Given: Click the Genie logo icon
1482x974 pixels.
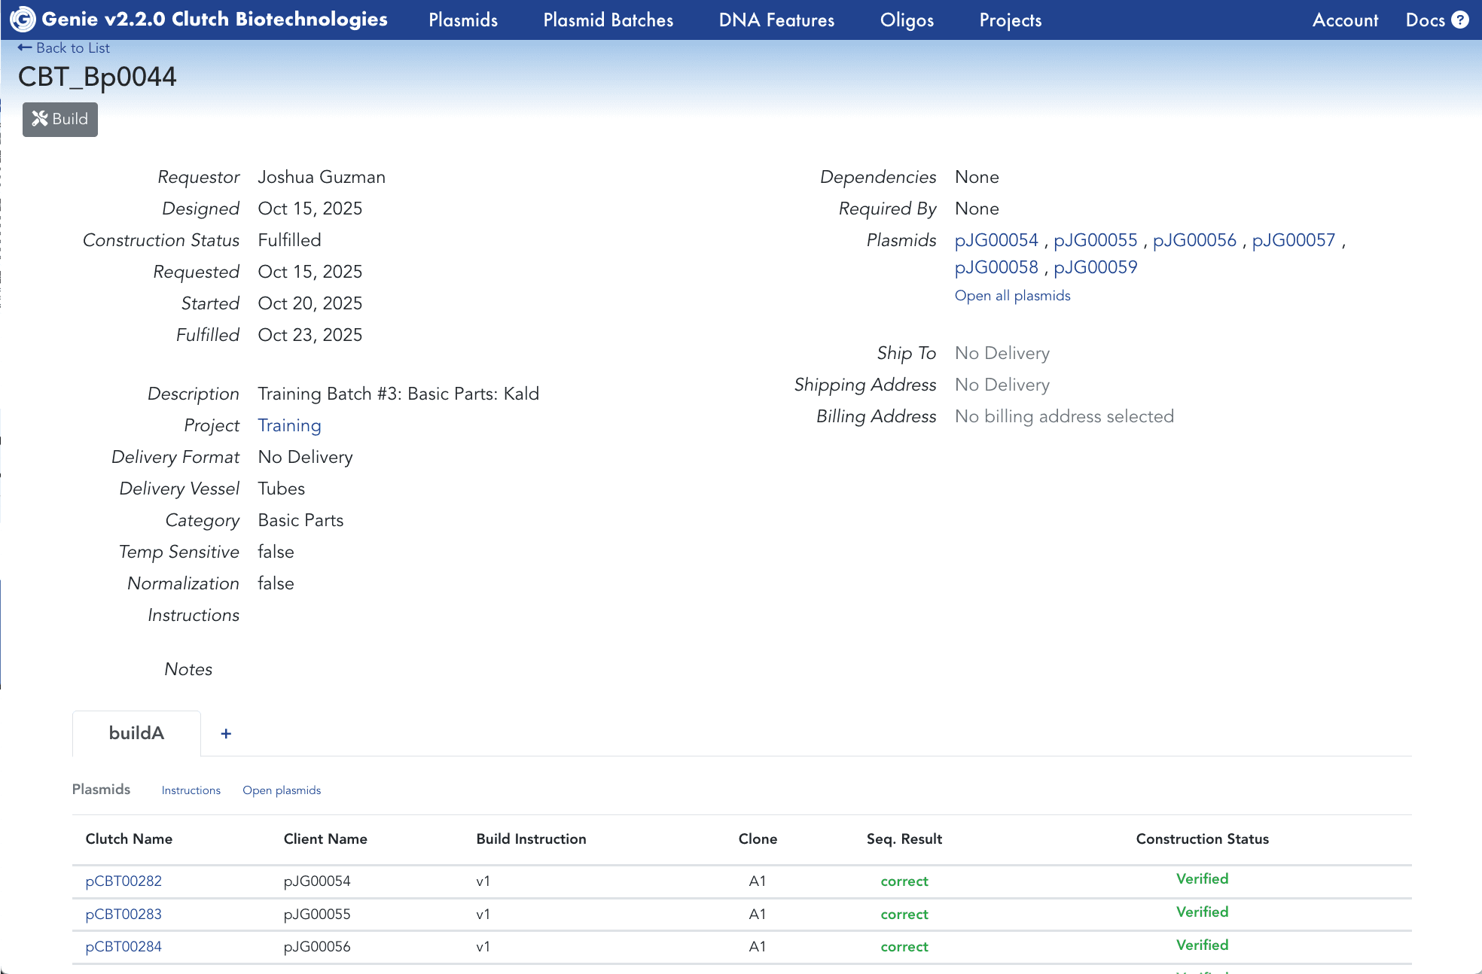Looking at the screenshot, I should pyautogui.click(x=23, y=20).
